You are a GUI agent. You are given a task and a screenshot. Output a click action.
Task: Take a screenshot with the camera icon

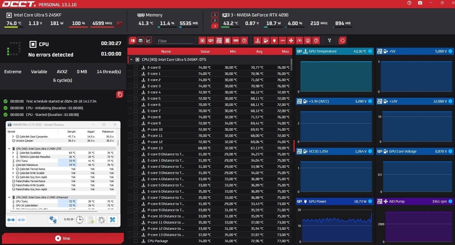point(420,3)
